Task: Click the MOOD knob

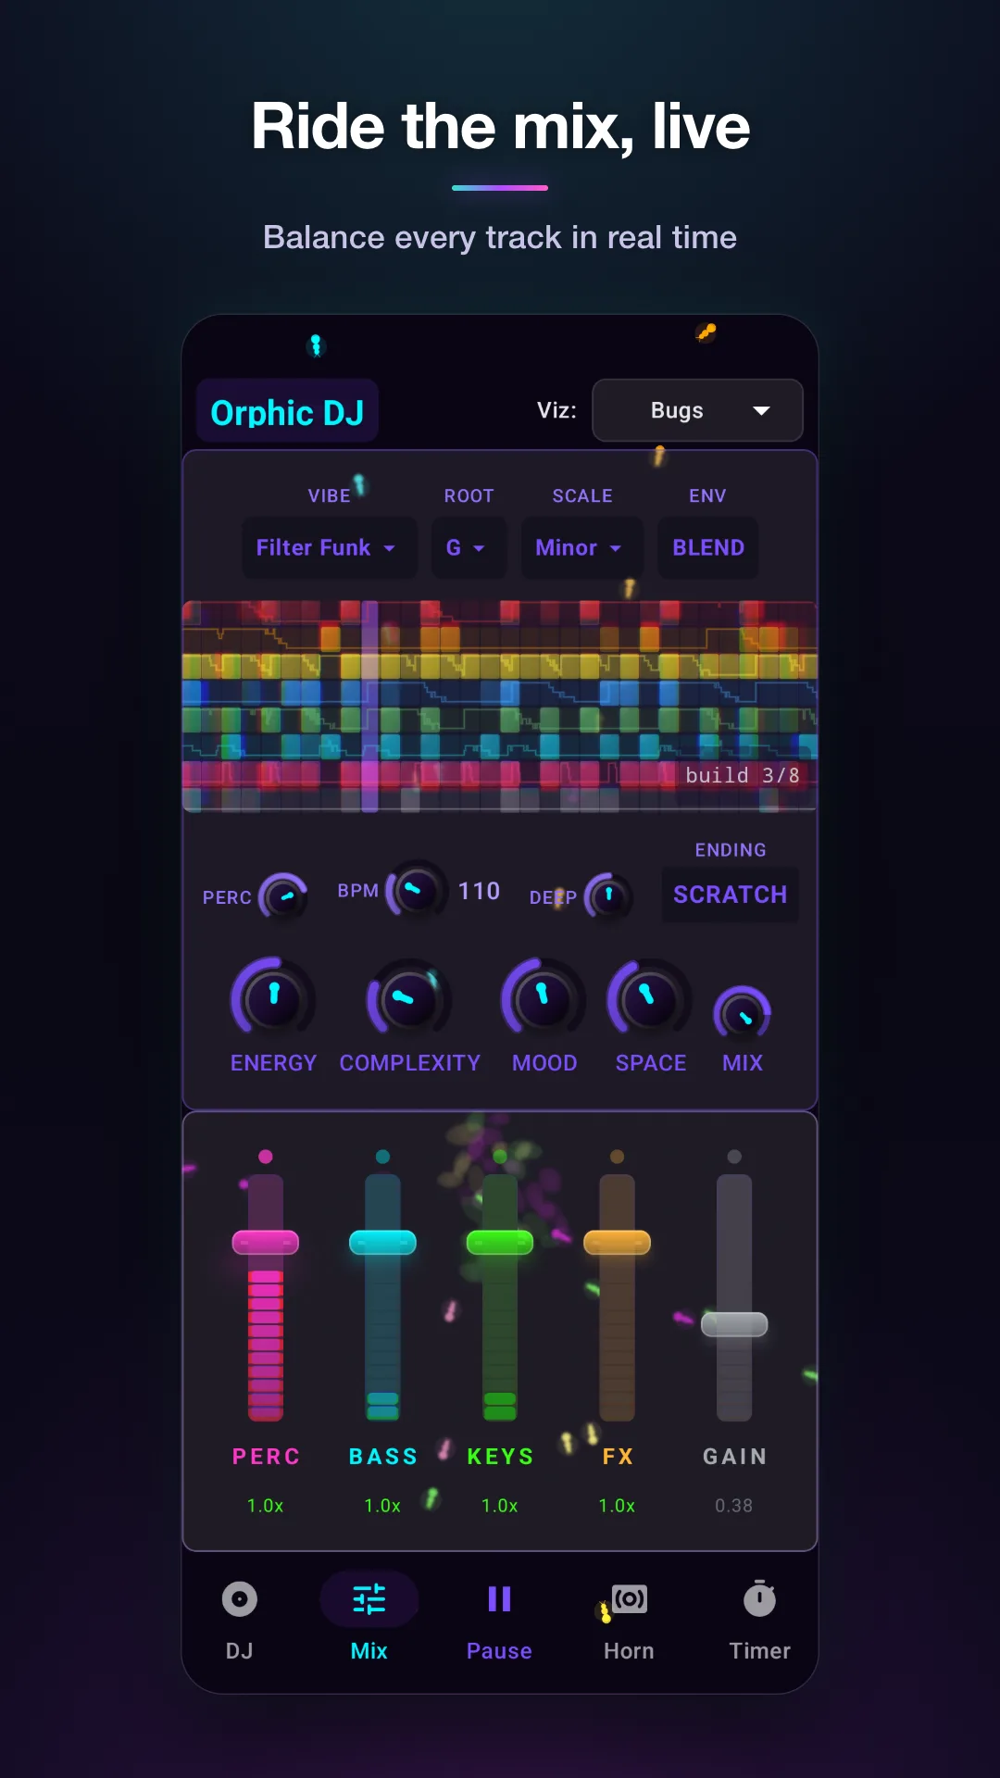Action: point(544,999)
